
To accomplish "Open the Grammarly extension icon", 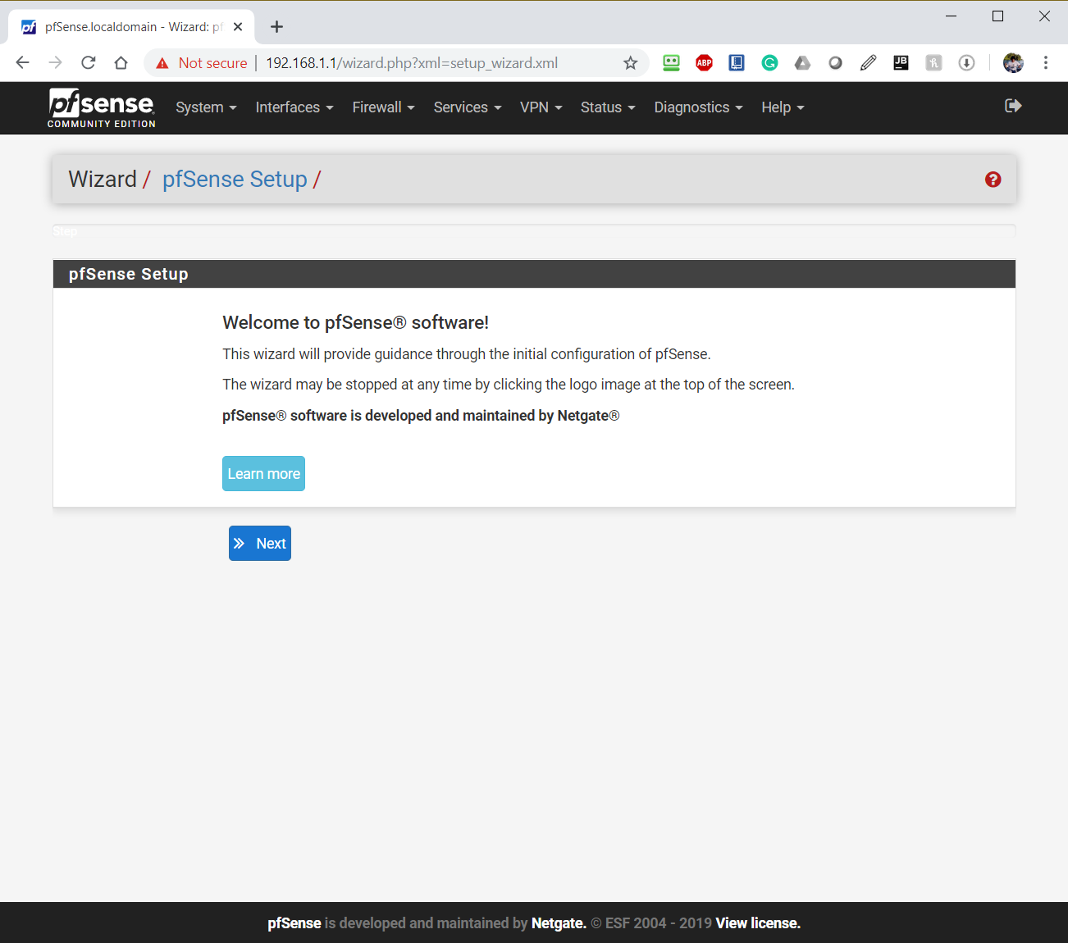I will coord(769,63).
